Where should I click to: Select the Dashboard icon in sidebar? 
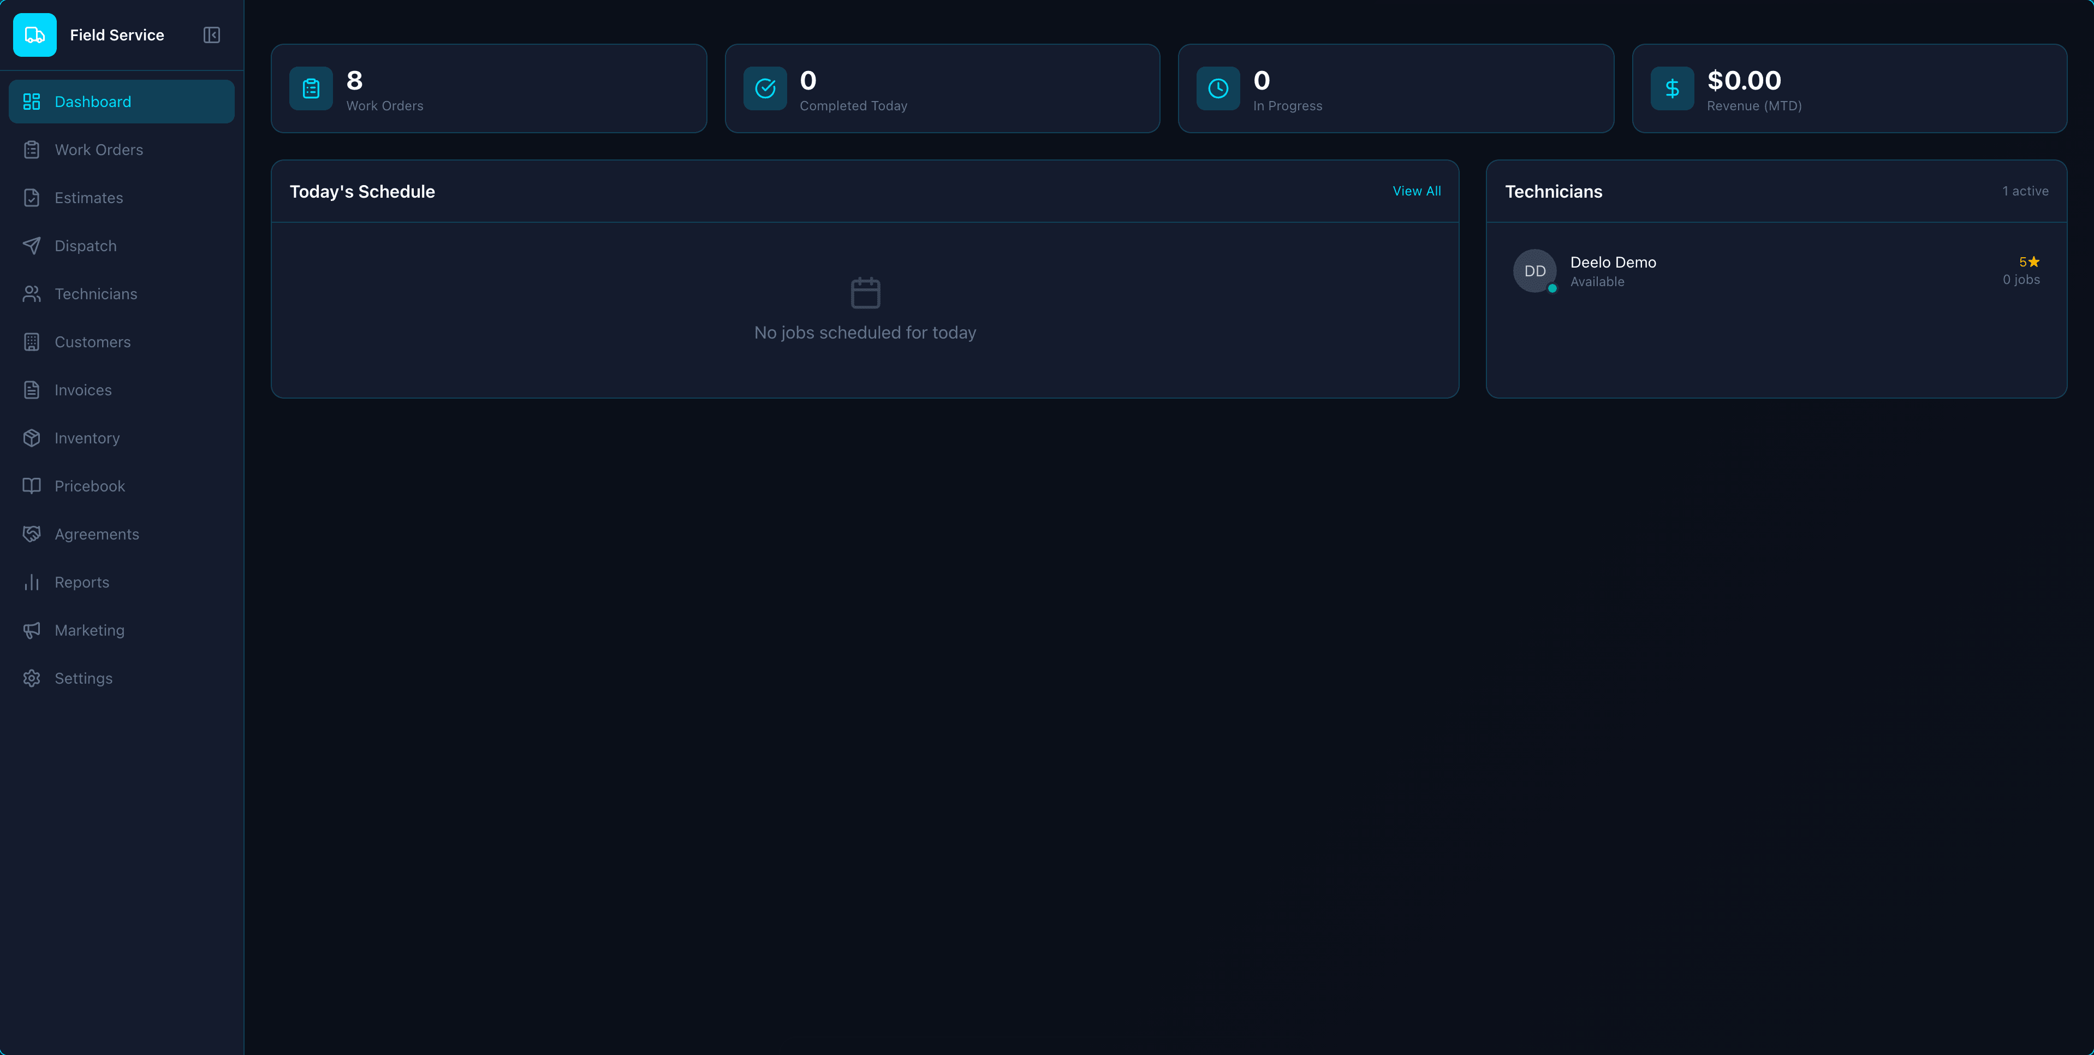pos(32,102)
